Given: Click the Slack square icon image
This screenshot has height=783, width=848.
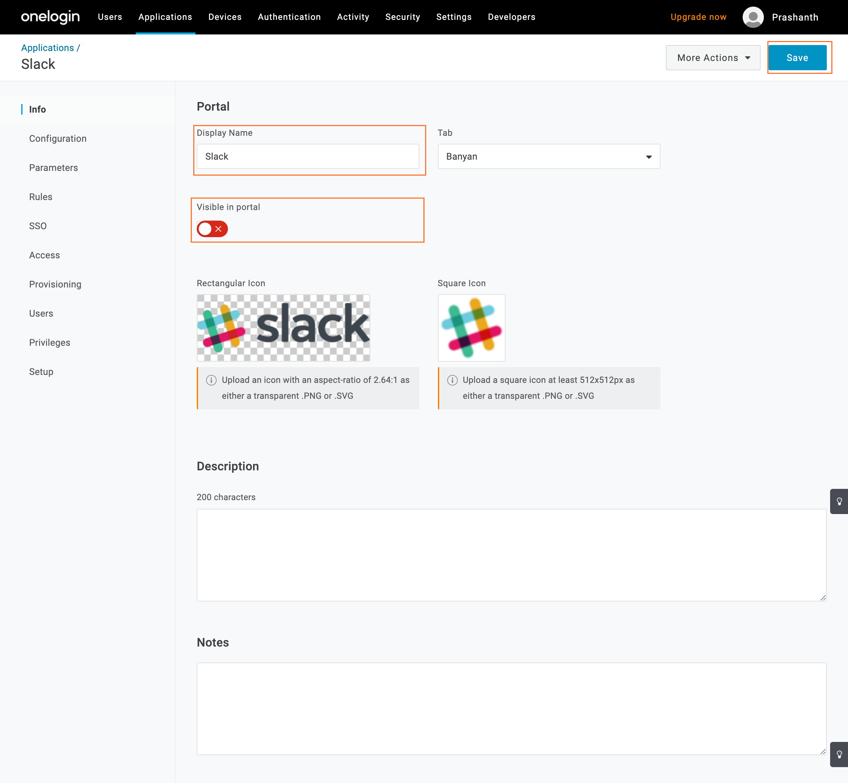Looking at the screenshot, I should (471, 328).
